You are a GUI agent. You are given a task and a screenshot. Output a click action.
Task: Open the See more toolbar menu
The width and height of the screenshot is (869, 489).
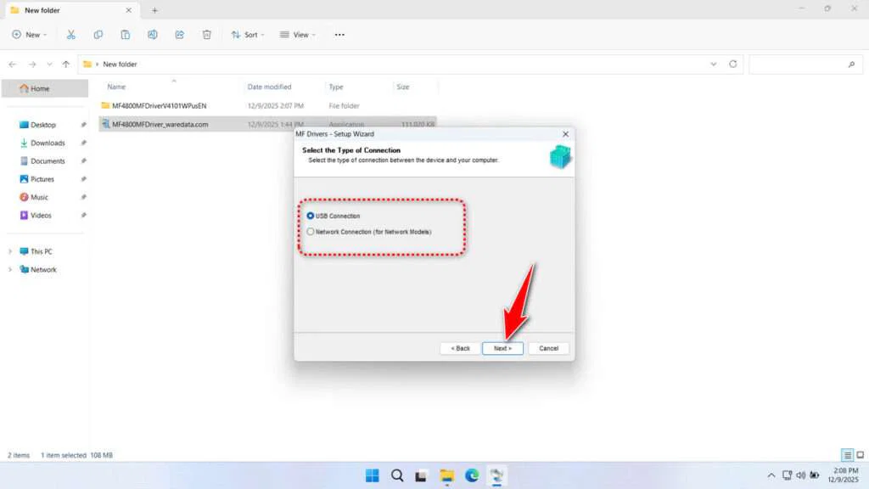pyautogui.click(x=339, y=34)
